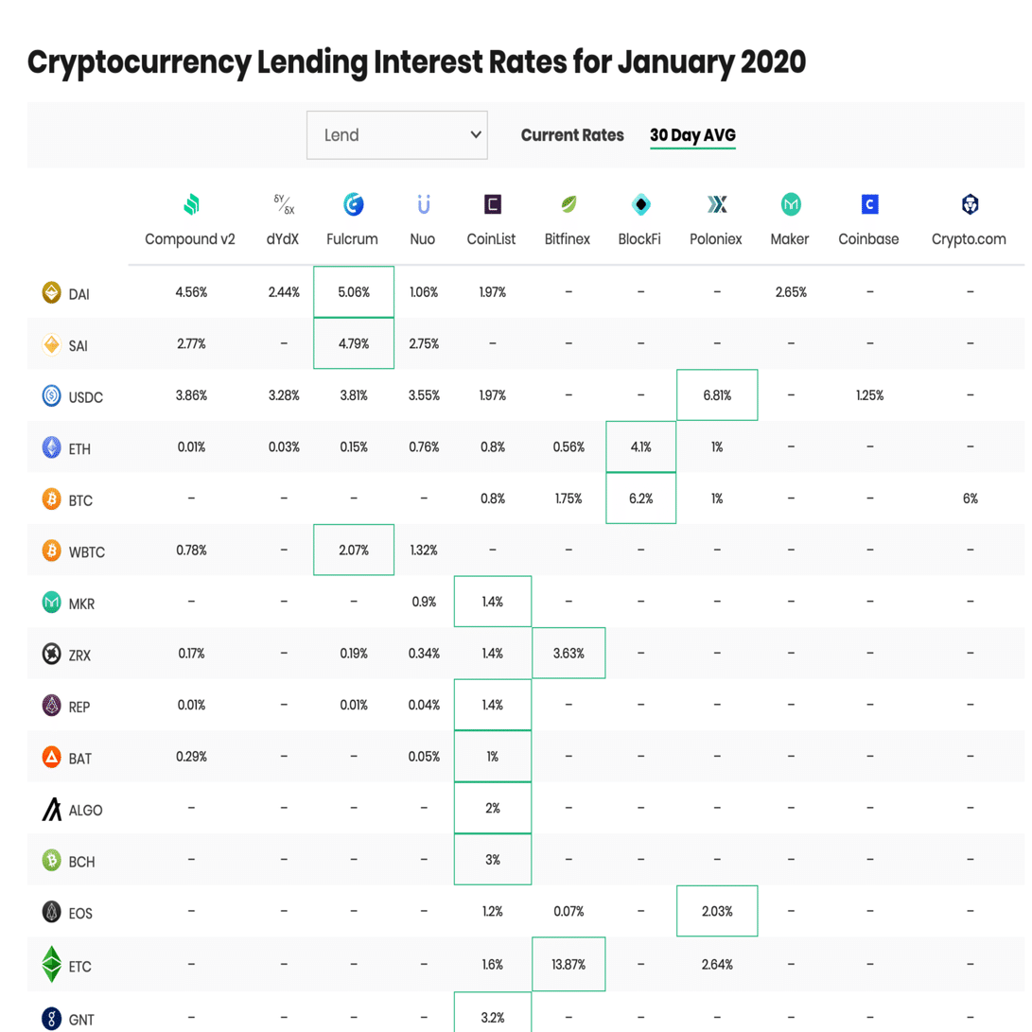
Task: Click the highlighted 6.81% USDC Poloniex rate
Action: 716,395
